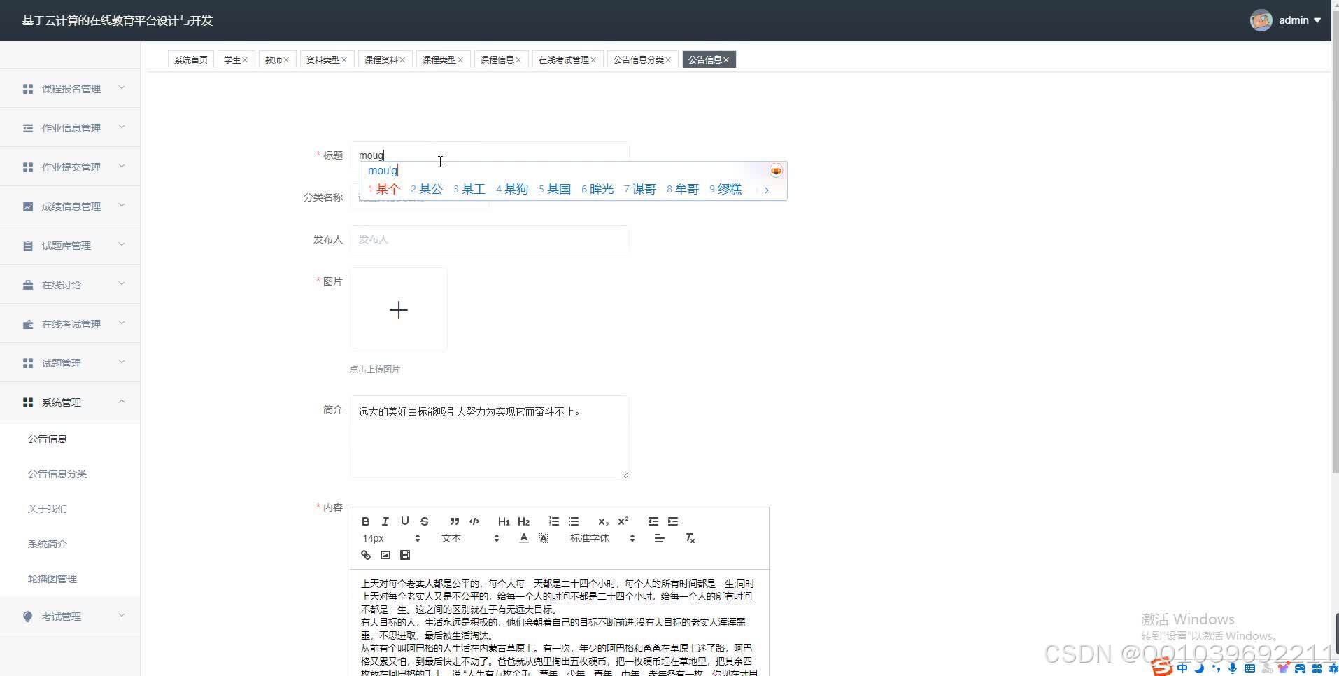
Task: Expand 试题管理 sidebar menu
Action: pos(70,363)
